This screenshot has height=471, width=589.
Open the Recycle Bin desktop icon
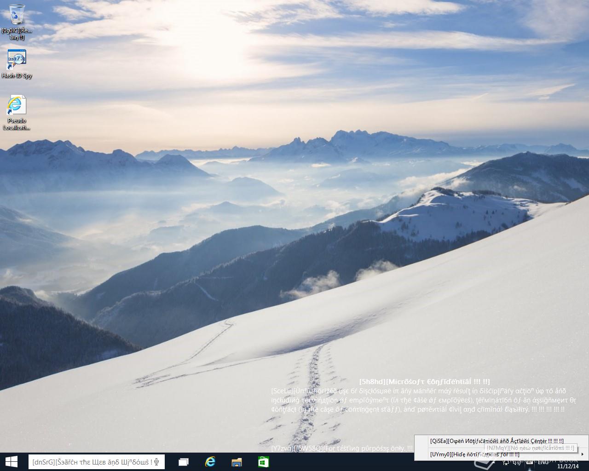(x=17, y=22)
